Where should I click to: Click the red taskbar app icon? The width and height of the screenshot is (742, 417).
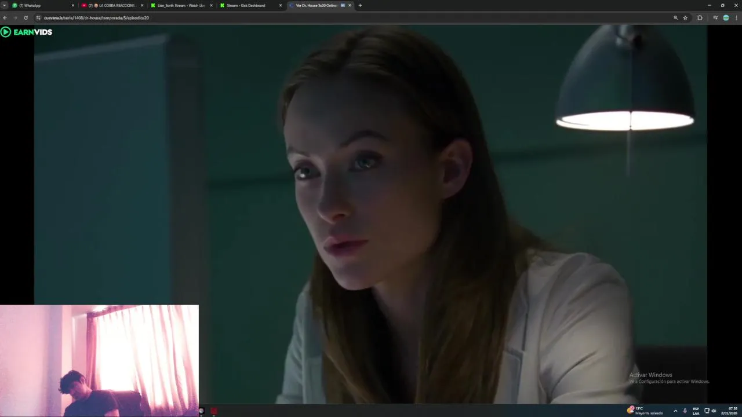[213, 411]
